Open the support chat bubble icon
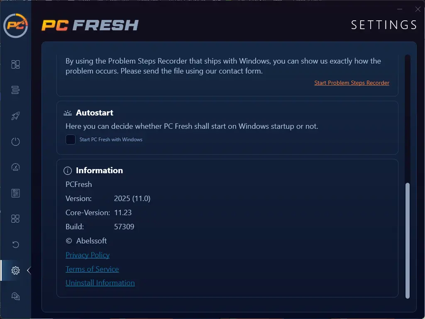425x319 pixels. [15, 296]
